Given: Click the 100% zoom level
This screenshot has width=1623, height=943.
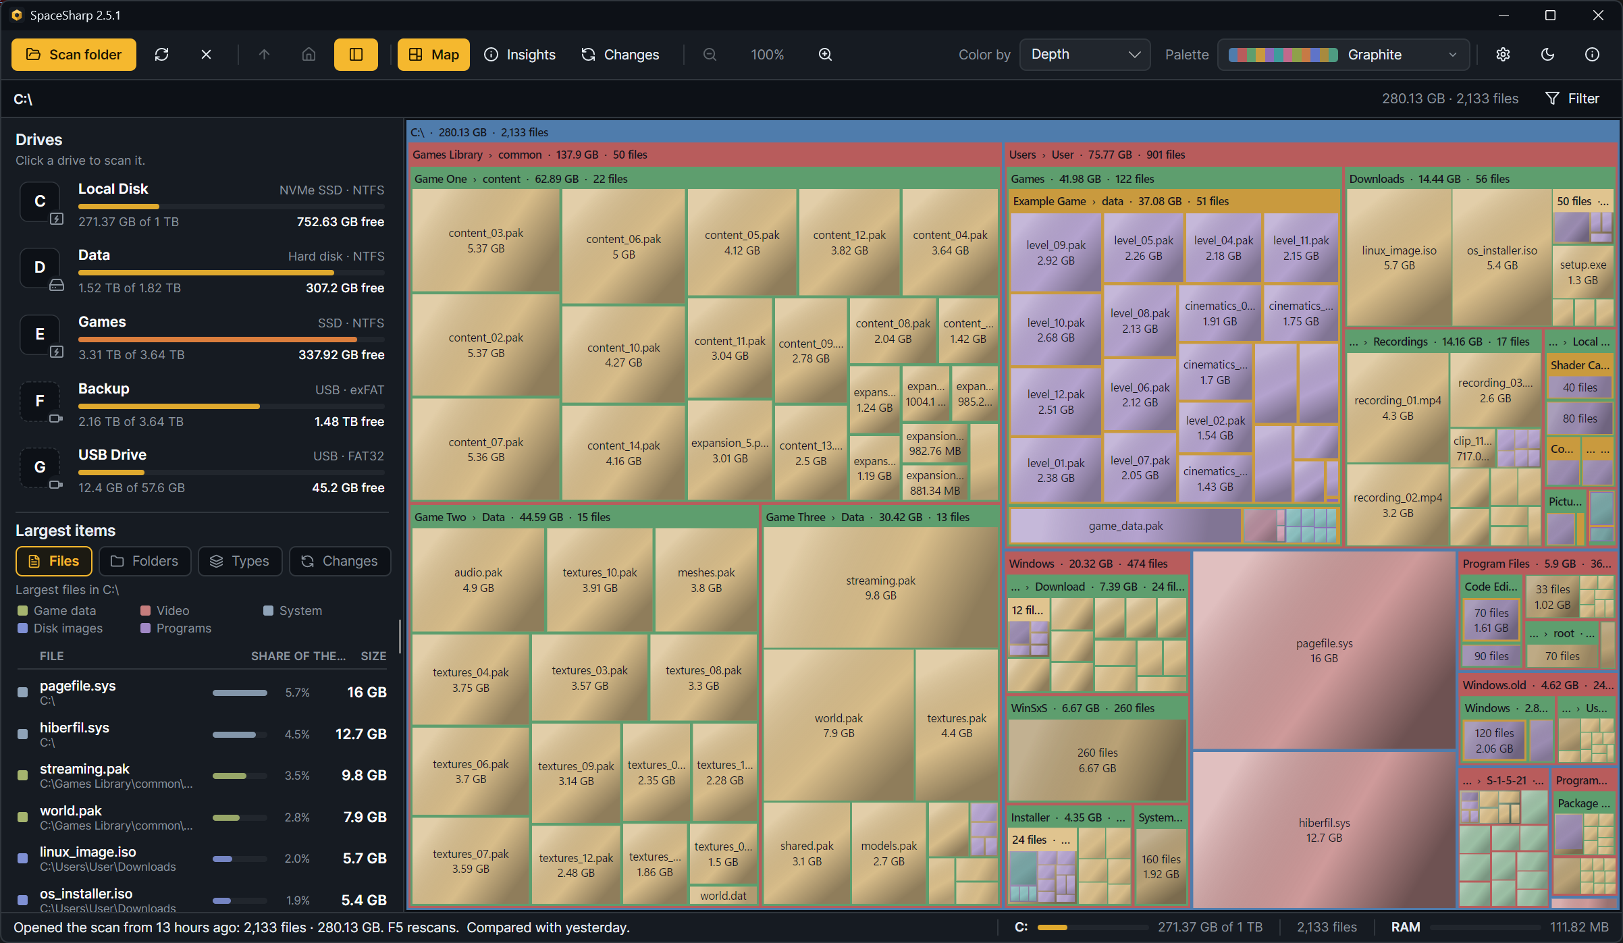Looking at the screenshot, I should (x=767, y=55).
